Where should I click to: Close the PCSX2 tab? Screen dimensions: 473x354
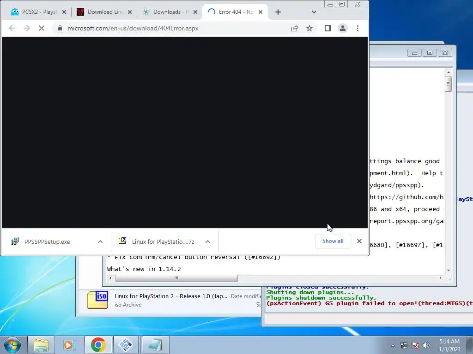point(64,12)
